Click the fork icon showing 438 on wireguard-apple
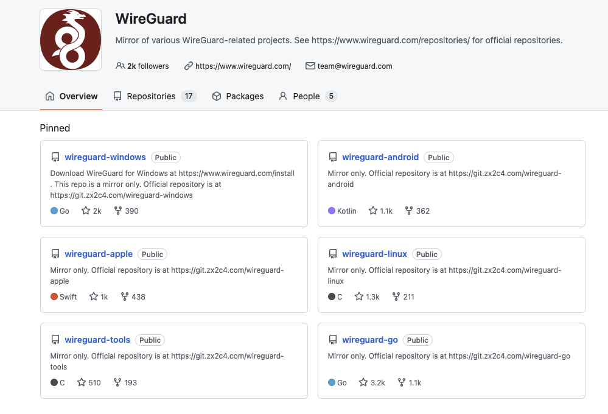The height and width of the screenshot is (414, 608). tap(125, 296)
